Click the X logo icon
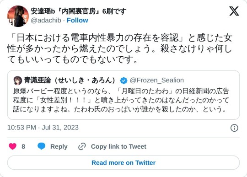The width and height of the screenshot is (247, 177). click(234, 11)
